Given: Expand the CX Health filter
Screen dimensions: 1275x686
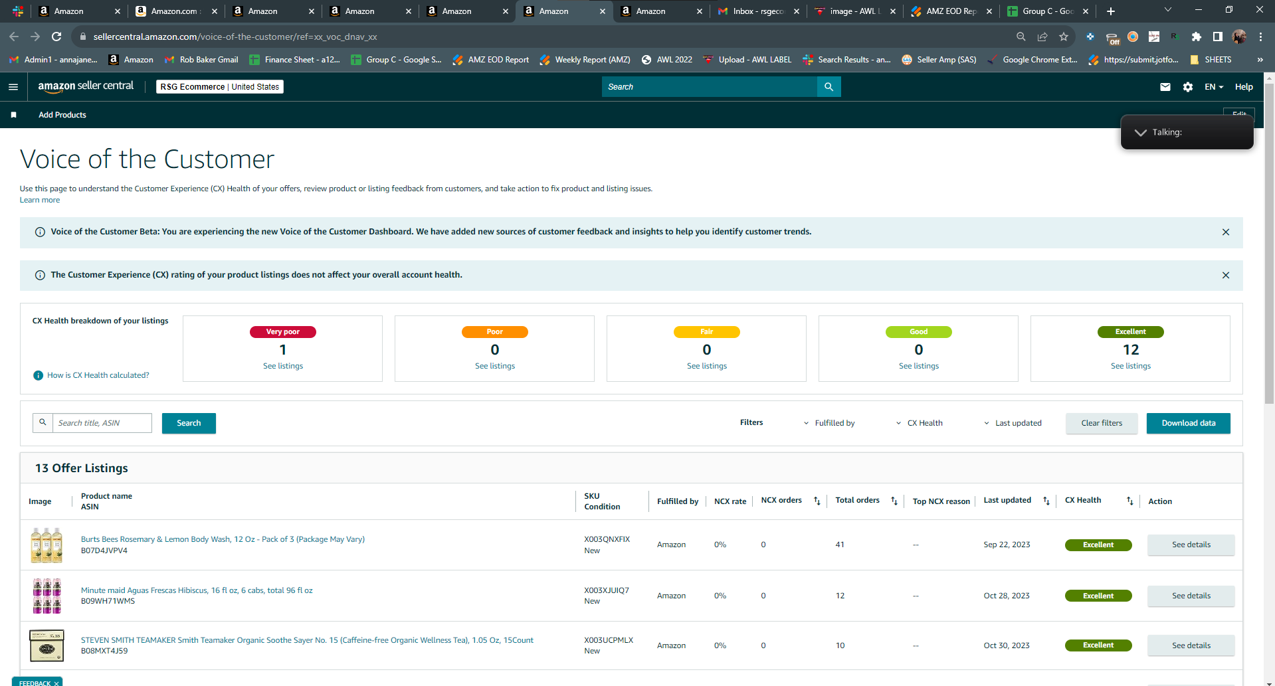Looking at the screenshot, I should tap(919, 423).
